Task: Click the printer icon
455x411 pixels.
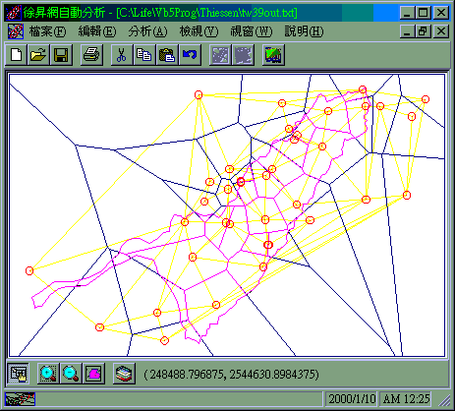Action: point(91,55)
